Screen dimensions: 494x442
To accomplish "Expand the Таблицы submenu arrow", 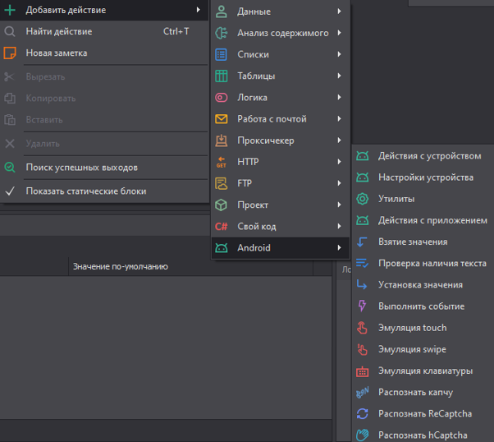I will (x=339, y=76).
